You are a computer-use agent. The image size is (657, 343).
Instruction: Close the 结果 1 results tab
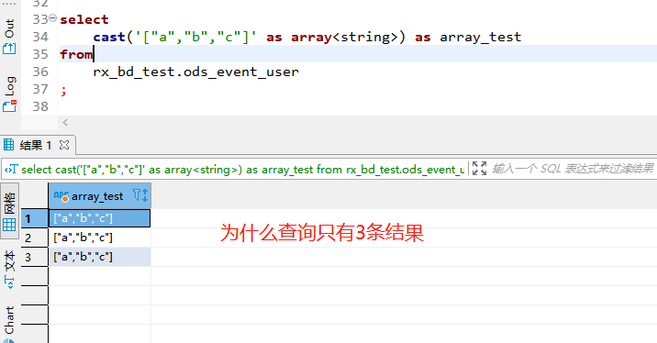tap(64, 145)
